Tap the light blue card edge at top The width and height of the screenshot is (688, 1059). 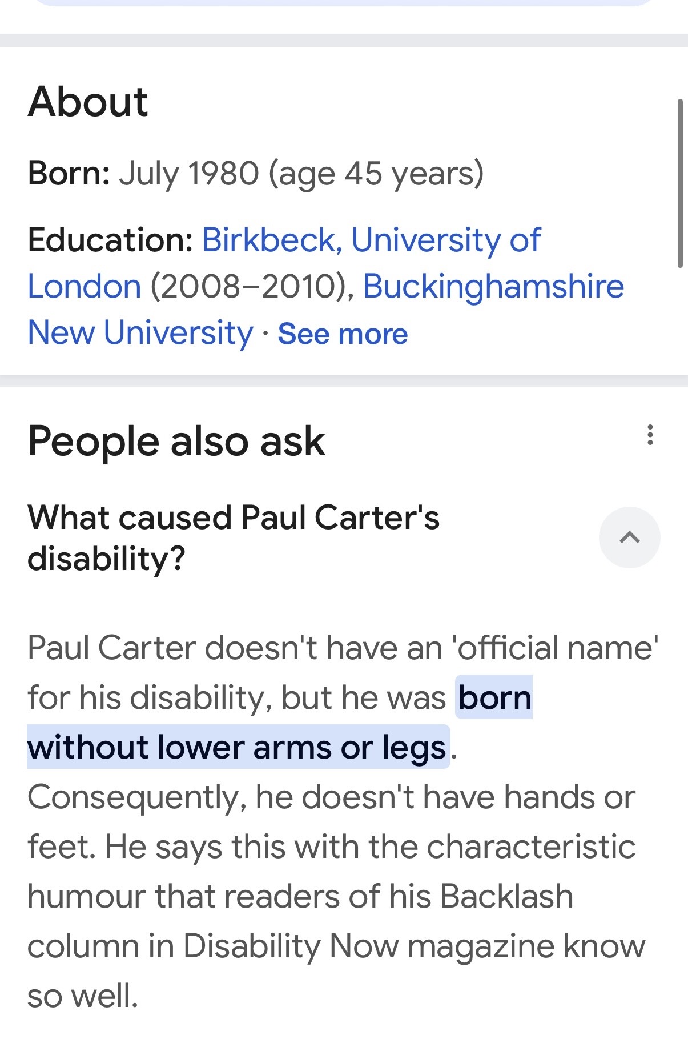[x=344, y=2]
